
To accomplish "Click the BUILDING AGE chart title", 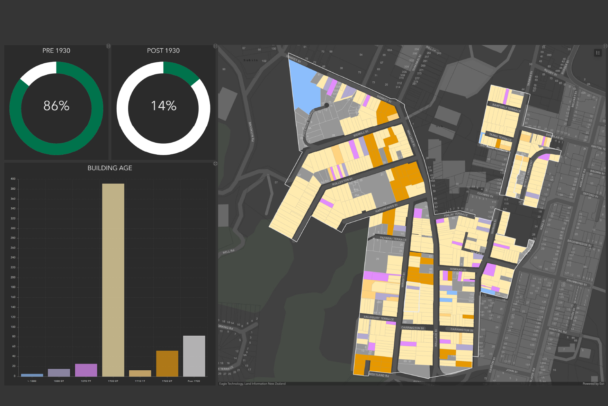I will click(110, 168).
